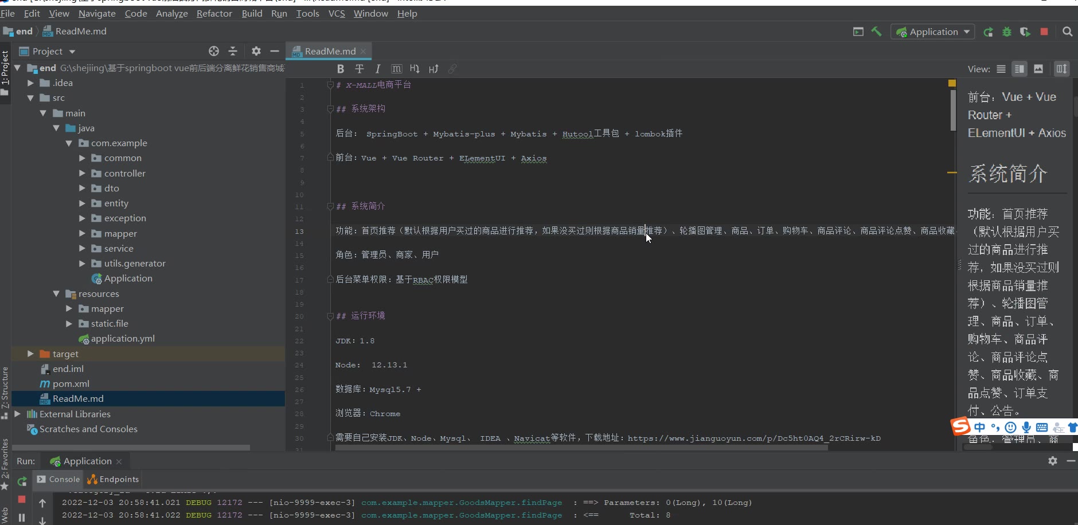Switch to the Console tab
This screenshot has width=1078, height=525.
(x=58, y=480)
